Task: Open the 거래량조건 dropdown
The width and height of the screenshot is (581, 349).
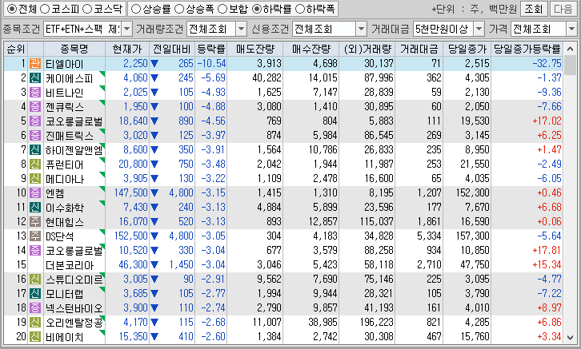Action: [241, 29]
